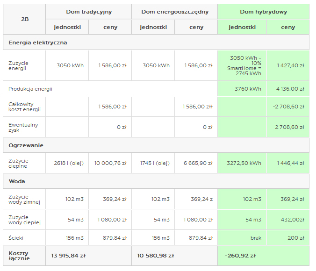The width and height of the screenshot is (316, 271).
Task: Click the "Dom tradycyjny" column header
Action: point(88,12)
